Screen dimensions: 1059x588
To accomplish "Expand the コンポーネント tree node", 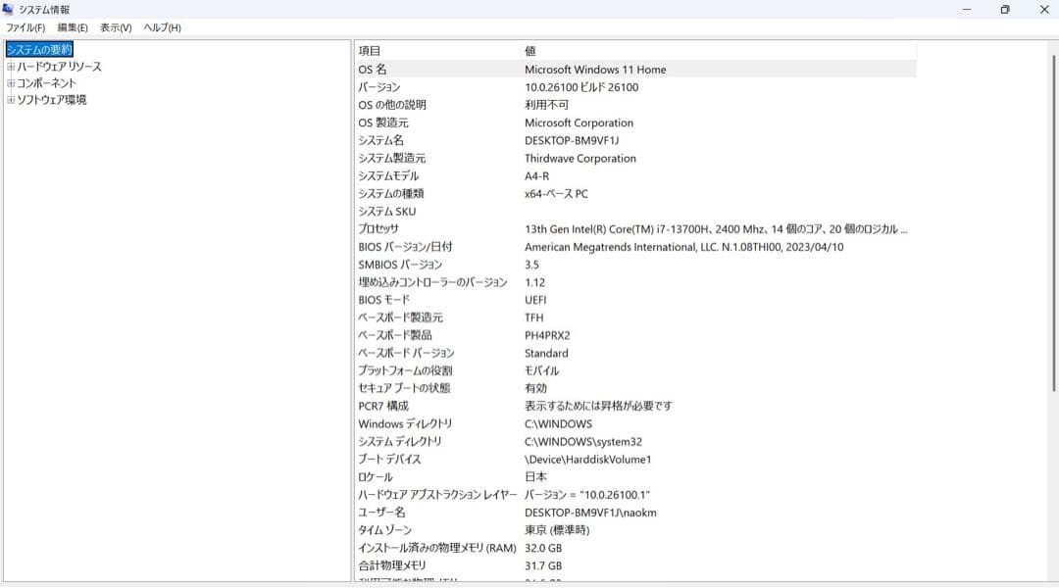I will click(x=10, y=83).
